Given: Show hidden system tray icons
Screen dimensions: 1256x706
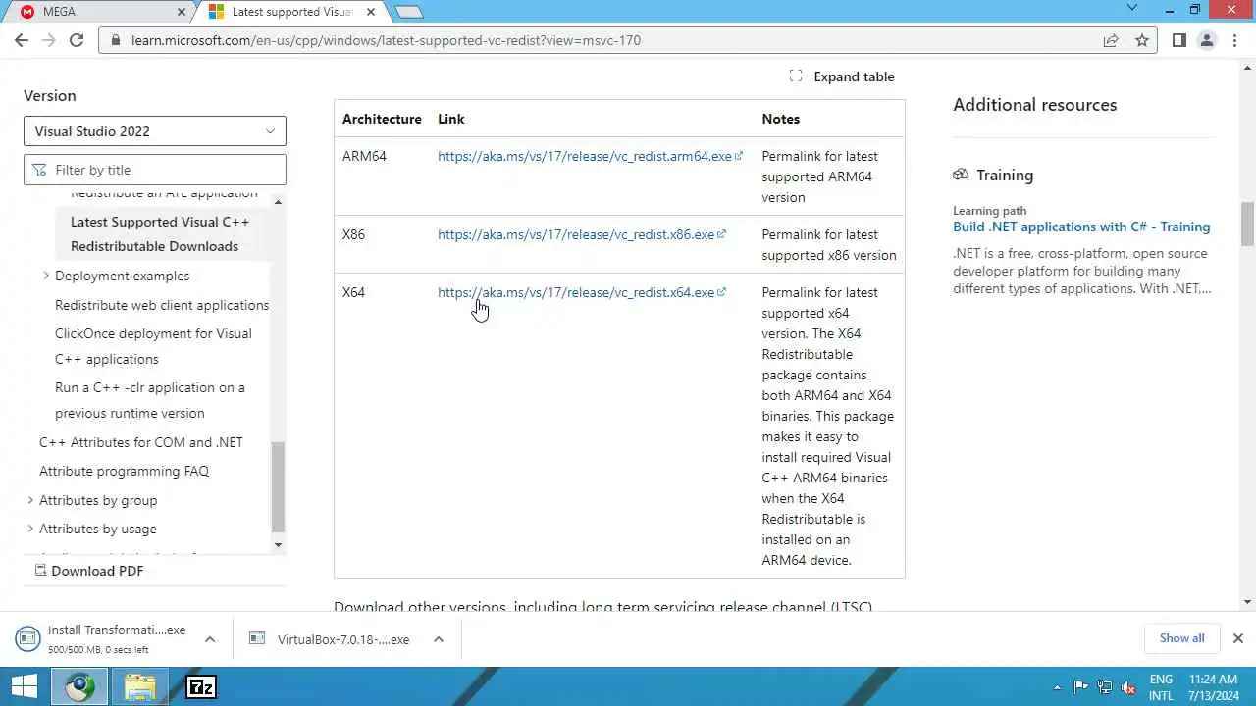Looking at the screenshot, I should pos(1057,687).
